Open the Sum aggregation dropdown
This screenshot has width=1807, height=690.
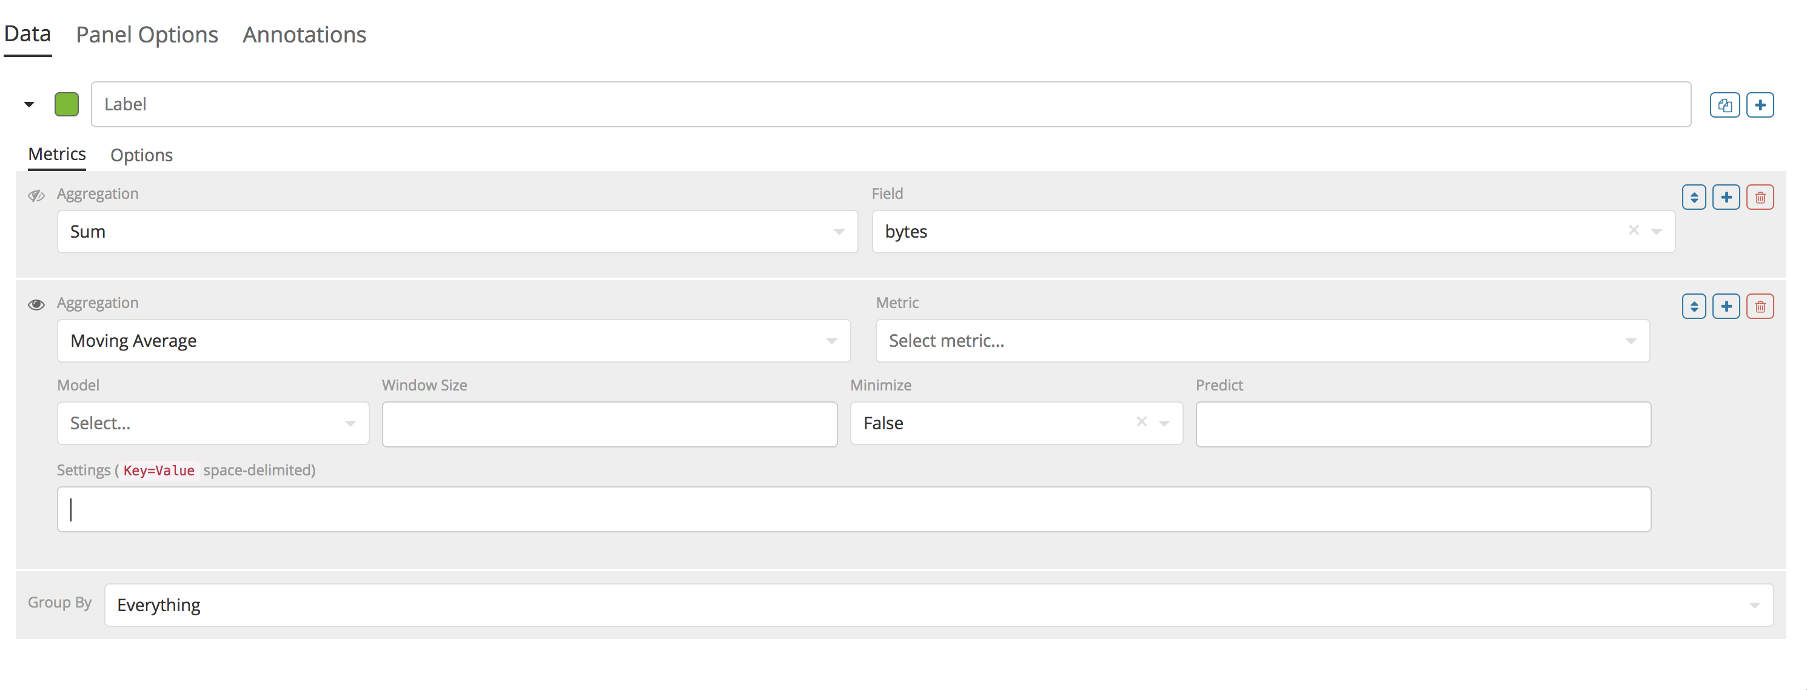[x=838, y=232]
